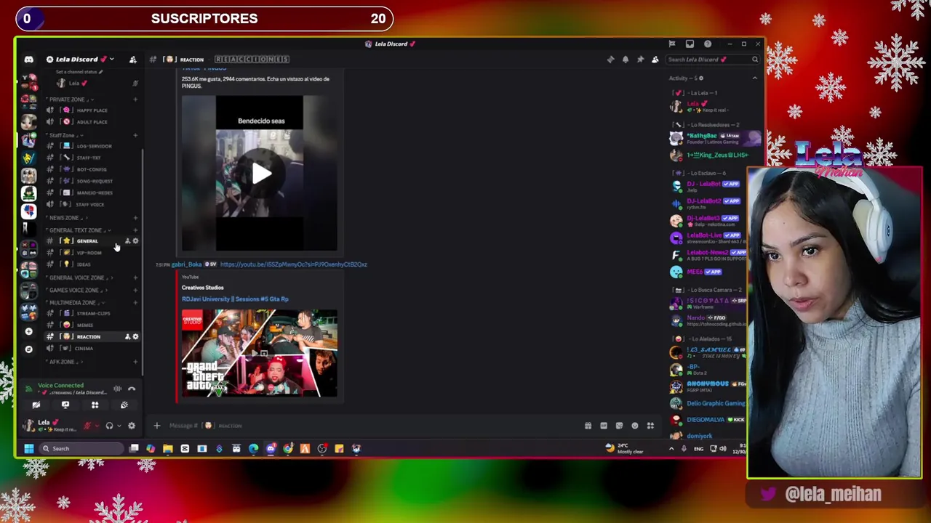
Task: Open invite people icon beside server name
Action: (132, 60)
